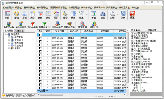Open the 低值易耗品管理(L) menu
This screenshot has height=99, width=164.
(x=58, y=8)
